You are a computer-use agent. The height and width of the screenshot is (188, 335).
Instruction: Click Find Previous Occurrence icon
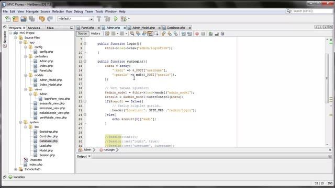click(138, 33)
